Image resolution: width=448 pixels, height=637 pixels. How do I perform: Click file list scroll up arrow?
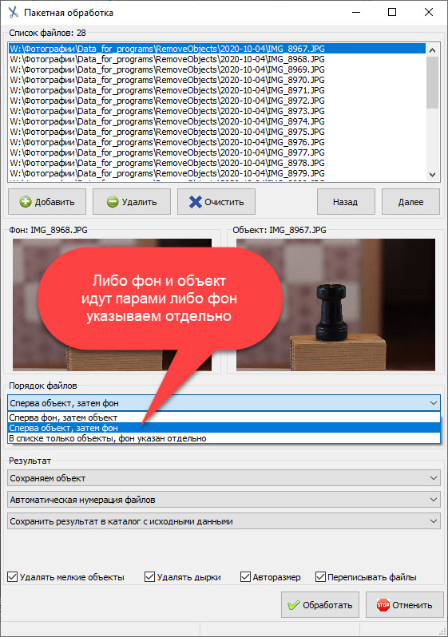pos(432,50)
